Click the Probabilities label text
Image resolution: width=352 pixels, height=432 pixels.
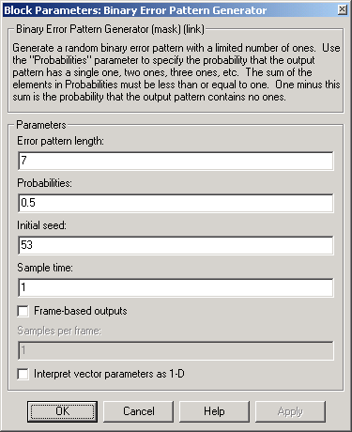tap(44, 183)
